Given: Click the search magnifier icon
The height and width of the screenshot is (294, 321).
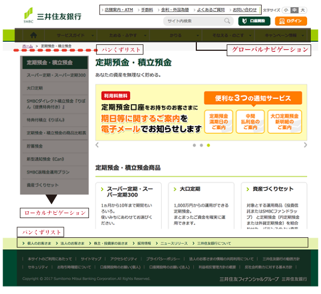Looking at the screenshot, I should pos(228,21).
